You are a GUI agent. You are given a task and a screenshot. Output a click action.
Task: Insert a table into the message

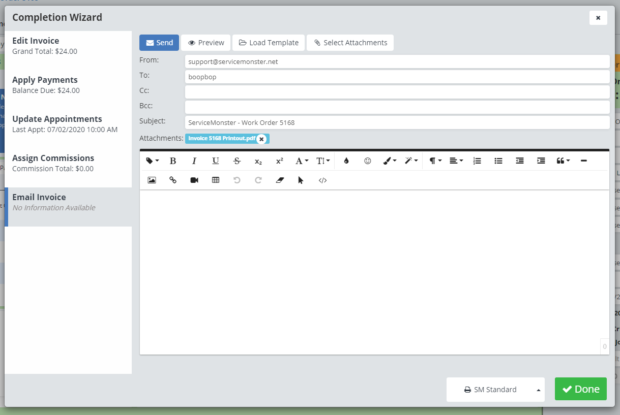coord(216,180)
